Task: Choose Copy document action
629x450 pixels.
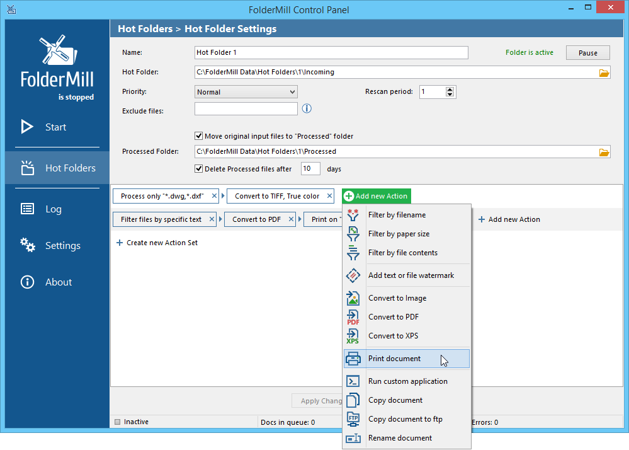Action: (407, 400)
